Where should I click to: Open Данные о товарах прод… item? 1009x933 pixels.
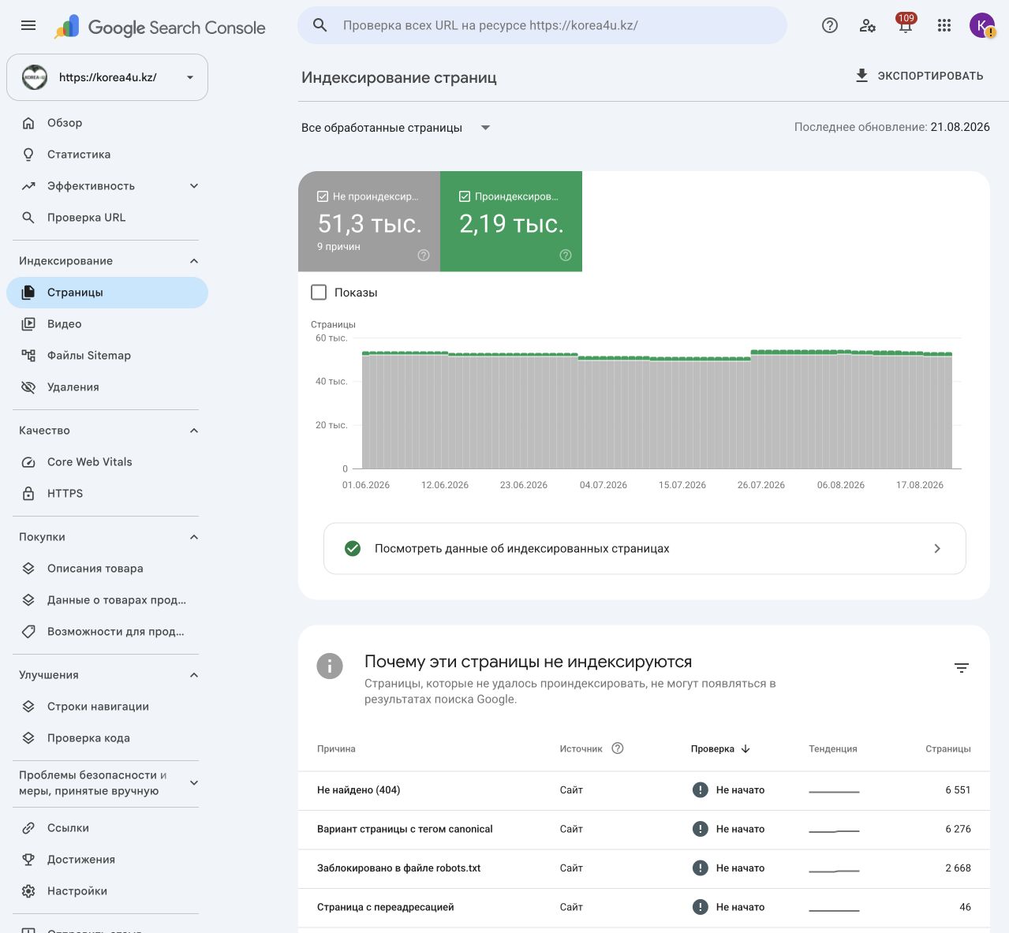[x=107, y=600]
